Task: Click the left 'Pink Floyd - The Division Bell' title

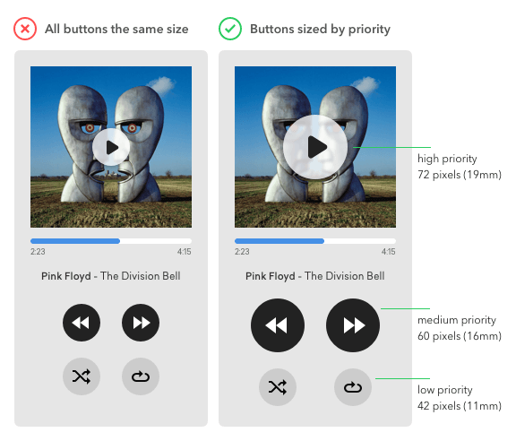Action: [x=111, y=276]
